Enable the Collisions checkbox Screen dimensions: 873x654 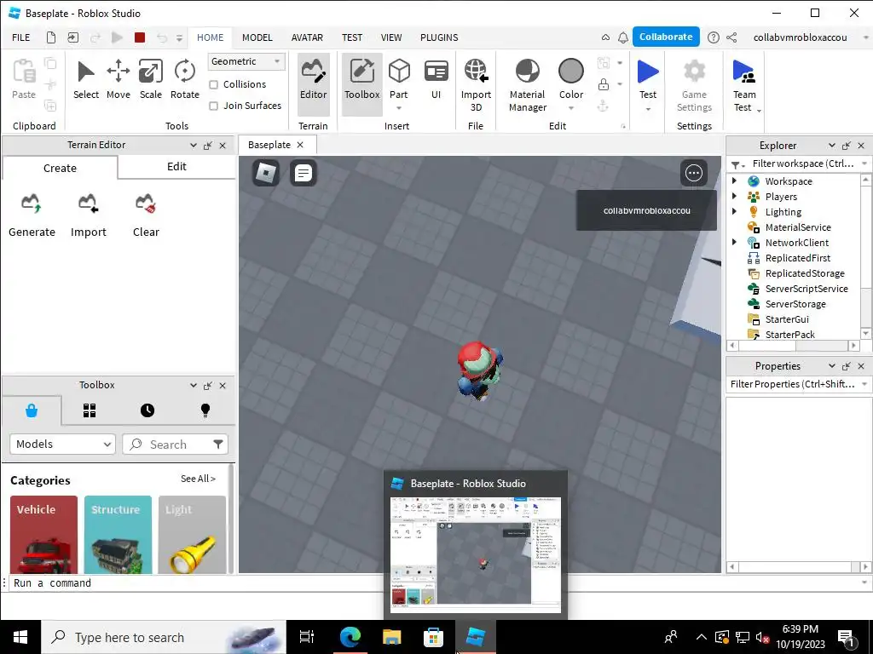(213, 84)
